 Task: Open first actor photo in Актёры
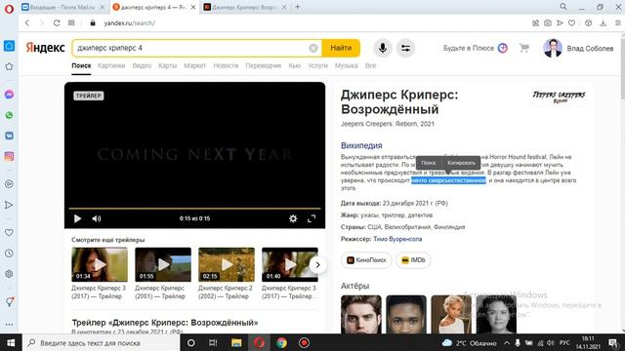click(361, 314)
